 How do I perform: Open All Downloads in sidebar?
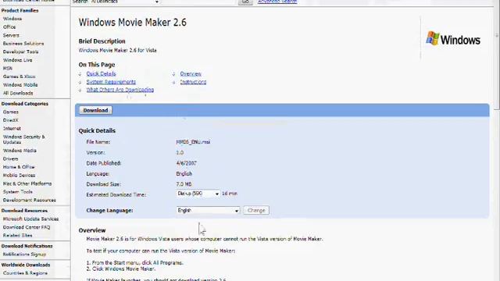[x=18, y=94]
